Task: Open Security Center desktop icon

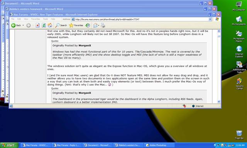Action: [x=239, y=84]
